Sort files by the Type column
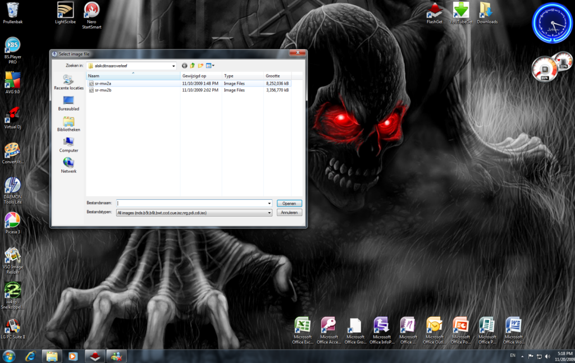Viewport: 575px width, 363px height. click(x=243, y=76)
